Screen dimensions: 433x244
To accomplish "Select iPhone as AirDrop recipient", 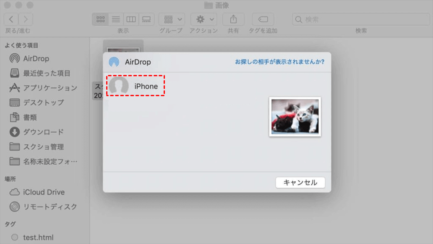I will [136, 86].
